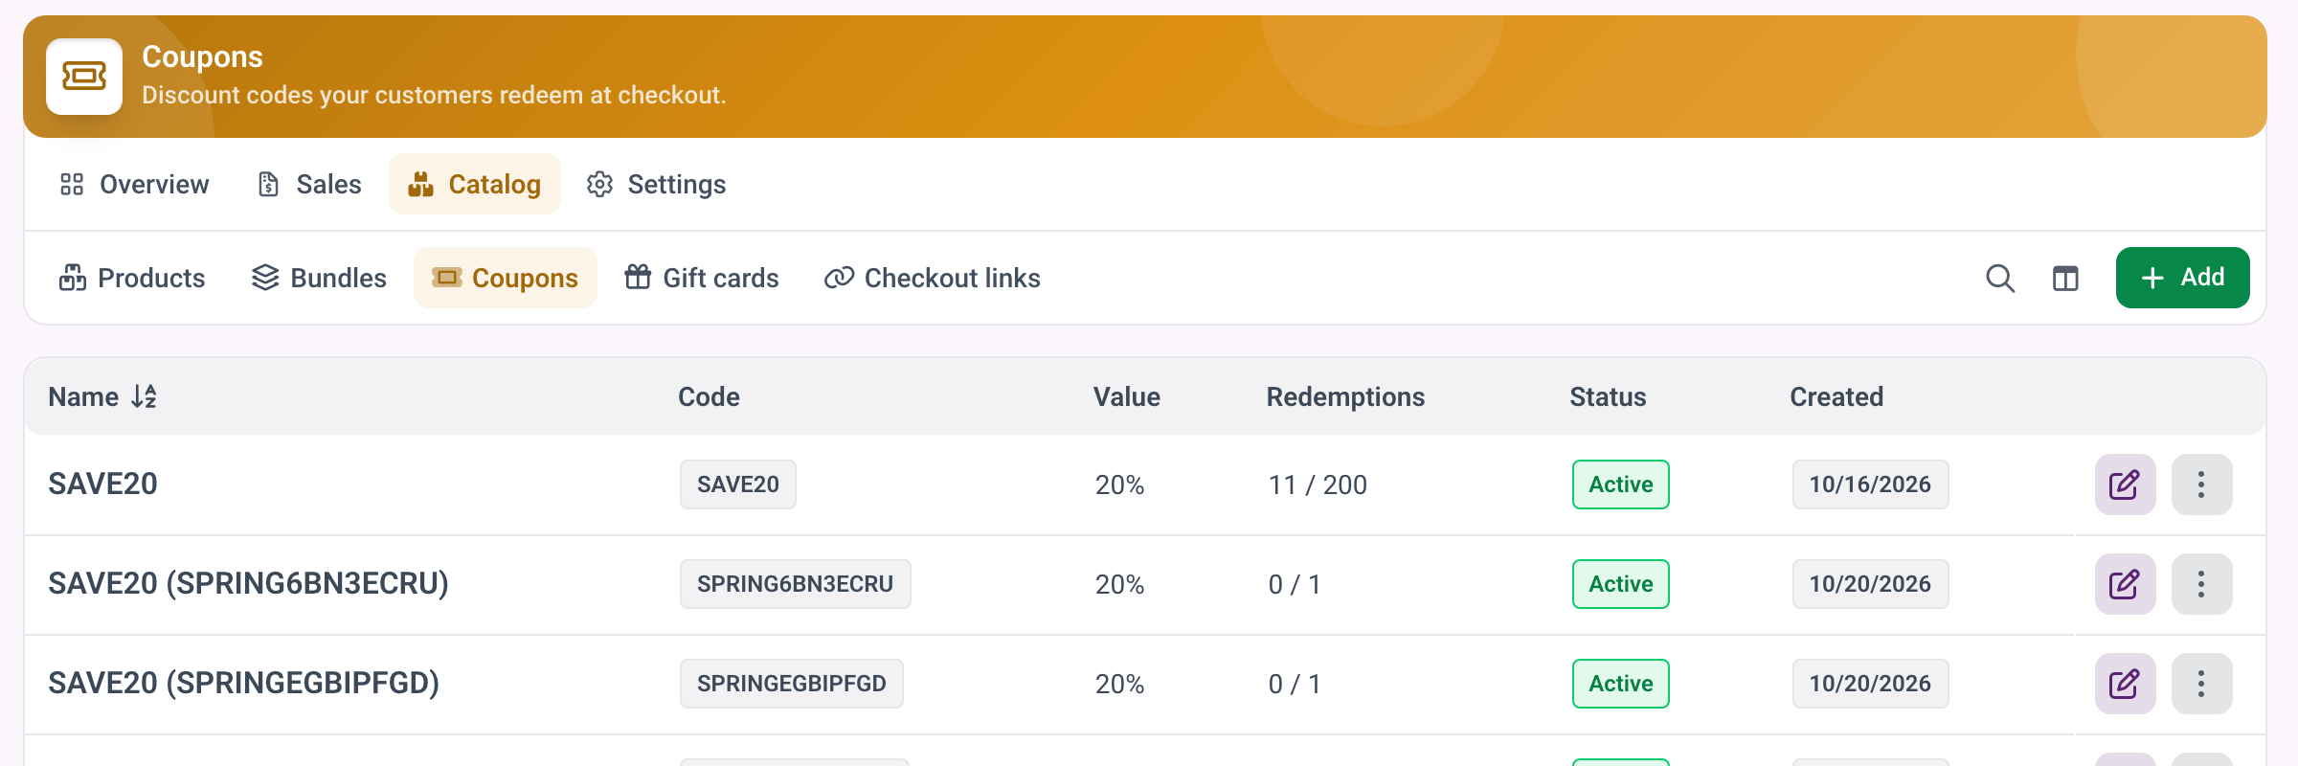The height and width of the screenshot is (766, 2298).
Task: Click the green Add button
Action: (x=2183, y=278)
